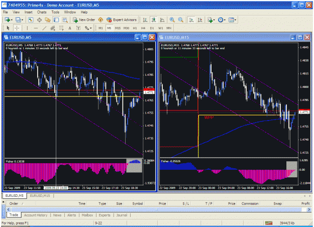Select the Trendline drawing tool
The height and width of the screenshot is (227, 314).
pos(44,28)
